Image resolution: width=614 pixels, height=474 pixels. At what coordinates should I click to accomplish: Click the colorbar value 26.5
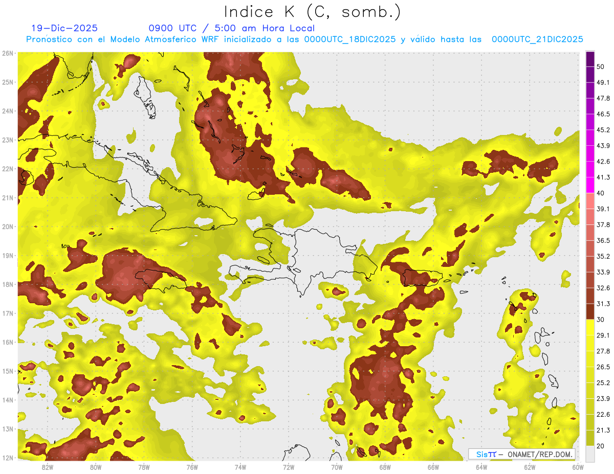pyautogui.click(x=603, y=367)
